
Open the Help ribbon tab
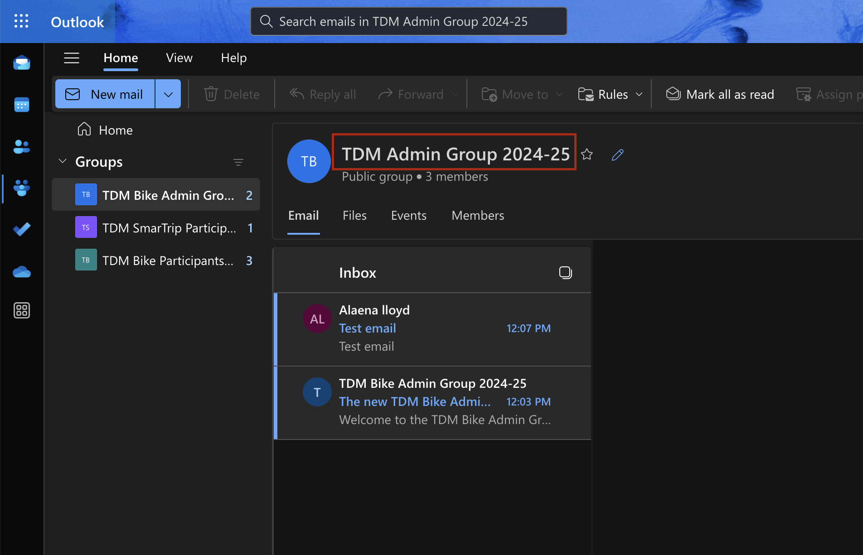coord(234,58)
